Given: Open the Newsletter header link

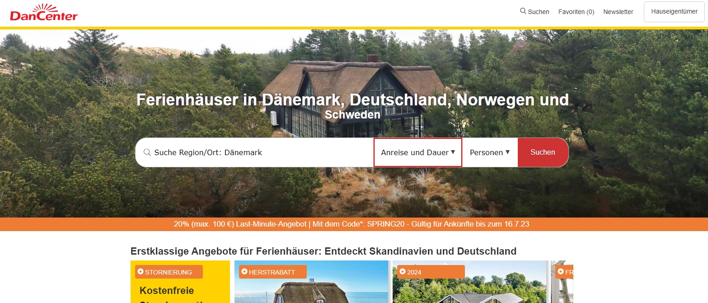Looking at the screenshot, I should (618, 12).
